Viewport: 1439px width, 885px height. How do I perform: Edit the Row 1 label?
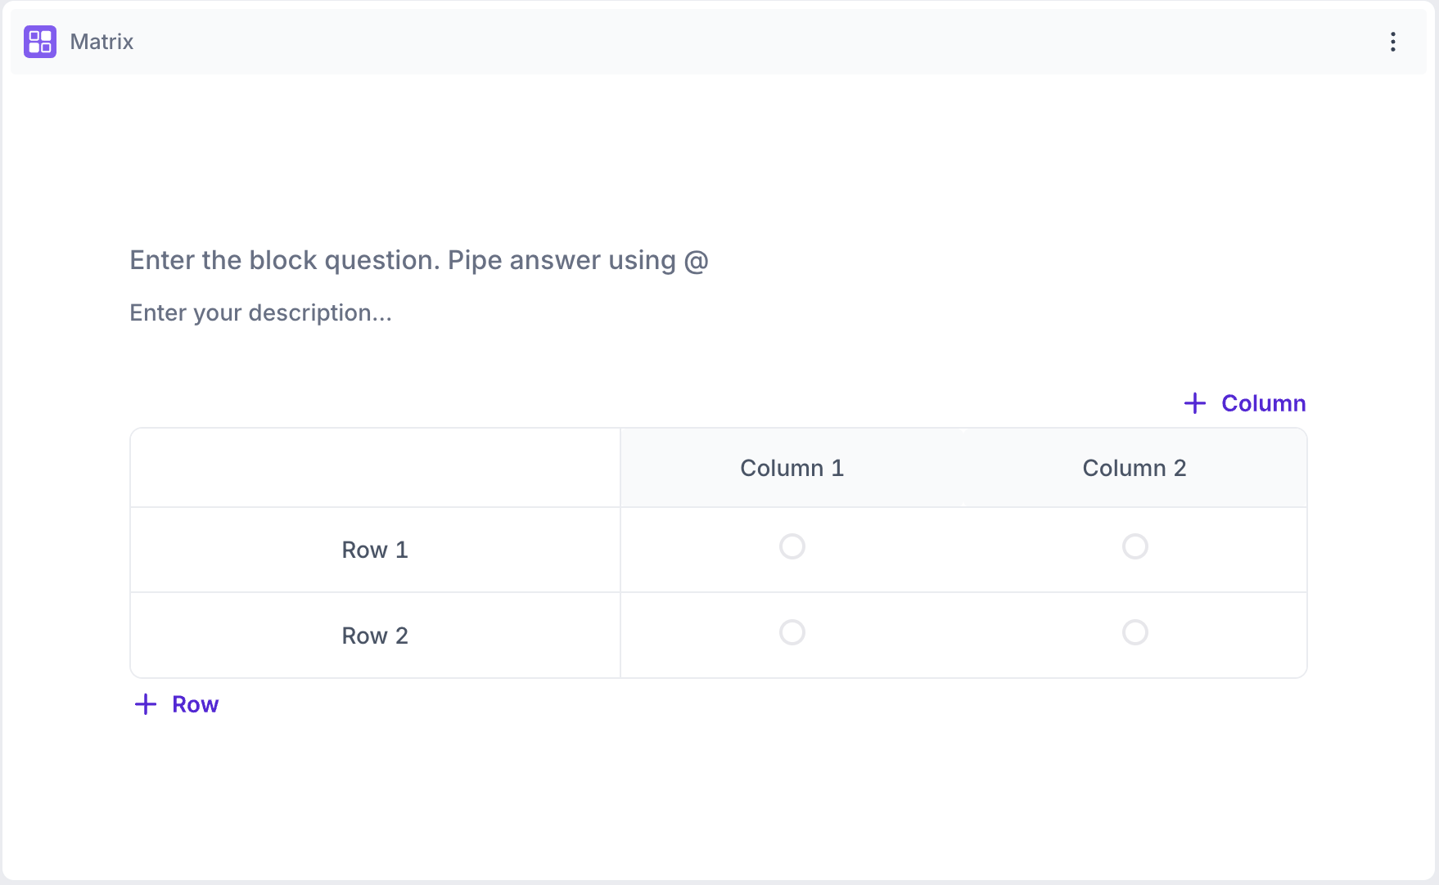375,550
